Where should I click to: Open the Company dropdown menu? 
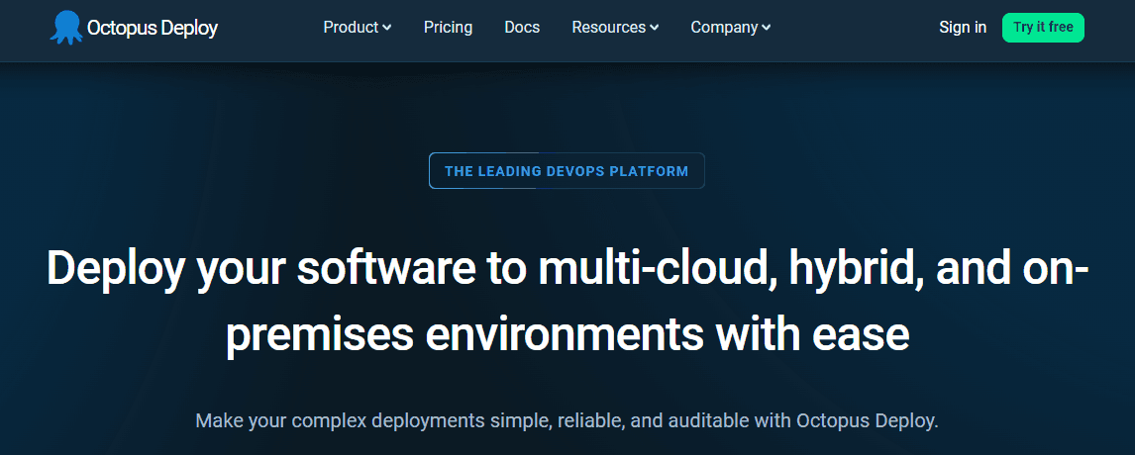click(x=730, y=28)
